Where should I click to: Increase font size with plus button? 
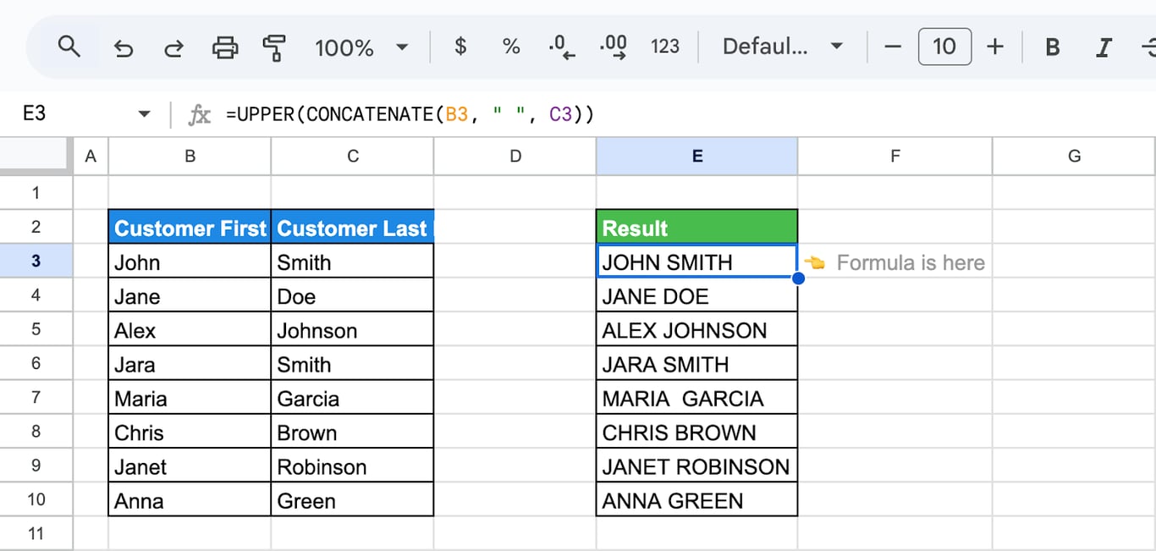pyautogui.click(x=995, y=47)
